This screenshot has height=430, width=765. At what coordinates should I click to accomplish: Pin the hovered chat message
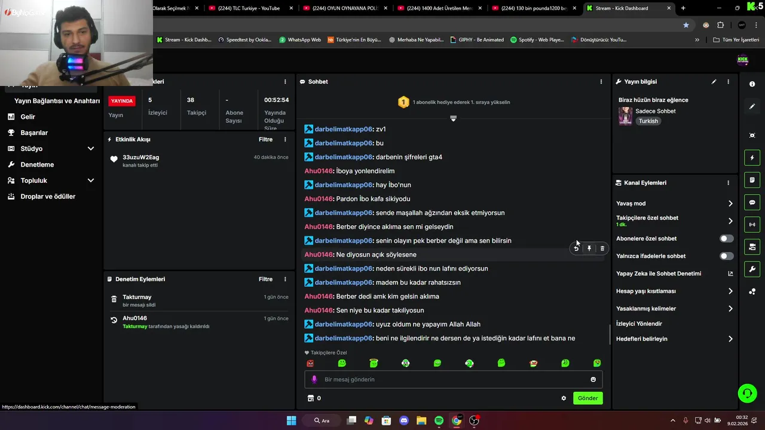[x=589, y=248]
